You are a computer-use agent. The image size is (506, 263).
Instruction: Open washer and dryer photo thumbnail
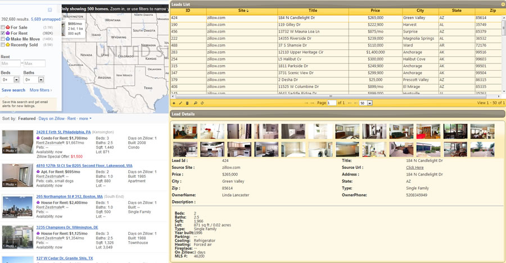320,149
